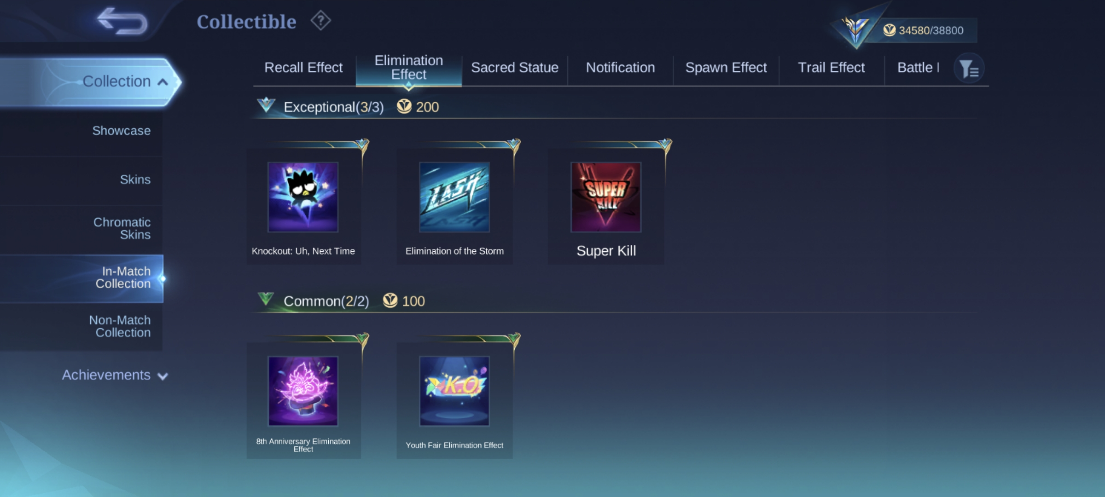1105x497 pixels.
Task: Open the filter list icon
Action: coord(969,69)
